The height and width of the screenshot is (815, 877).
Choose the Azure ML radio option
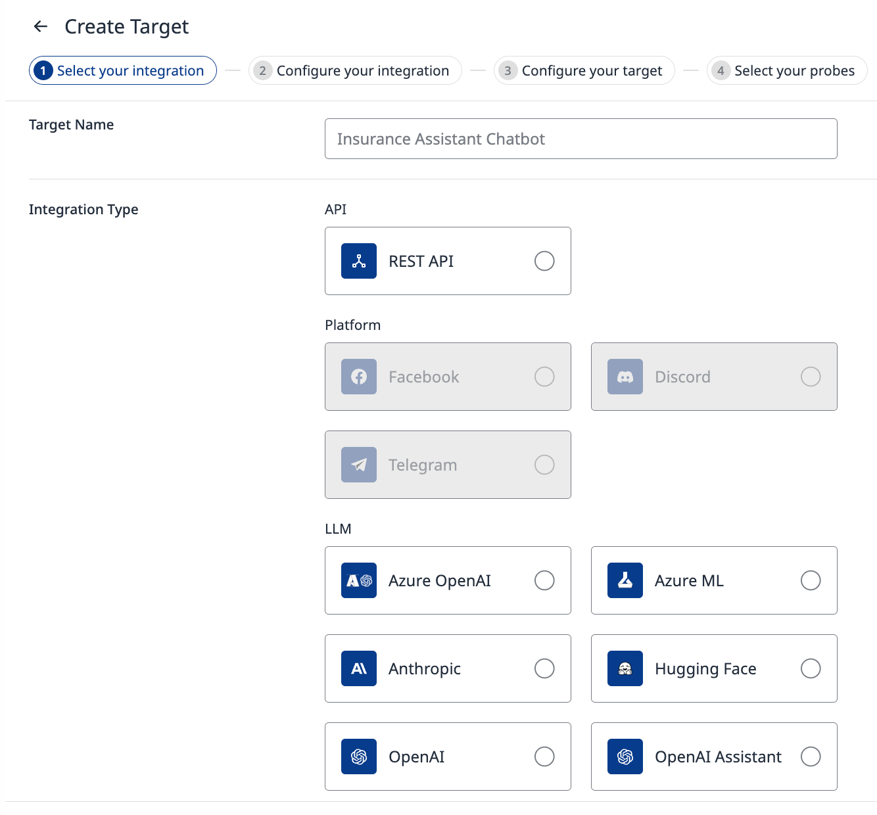811,580
